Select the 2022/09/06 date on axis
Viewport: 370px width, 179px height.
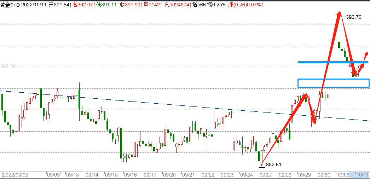click(16, 175)
